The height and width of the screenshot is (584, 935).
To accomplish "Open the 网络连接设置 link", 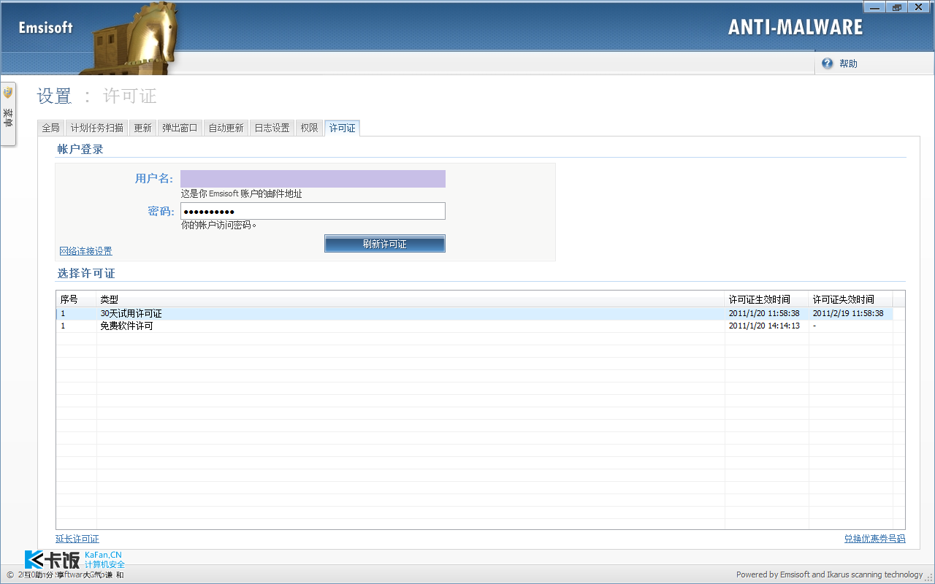I will (85, 251).
